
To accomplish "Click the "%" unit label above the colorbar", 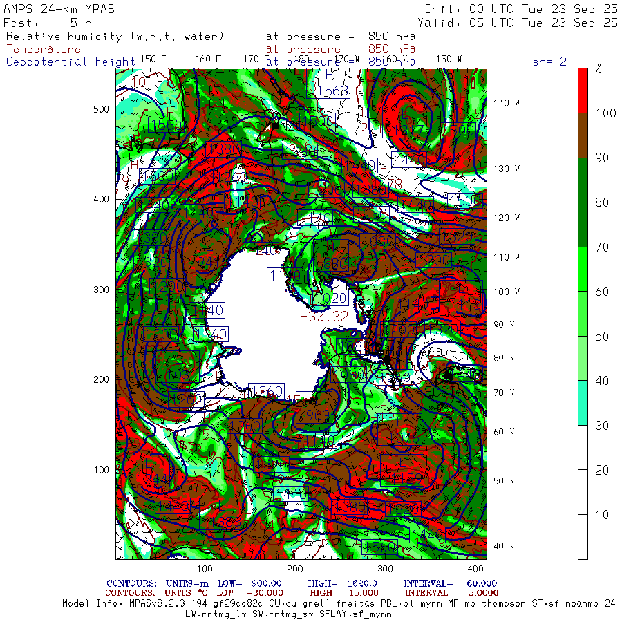I will (x=599, y=68).
